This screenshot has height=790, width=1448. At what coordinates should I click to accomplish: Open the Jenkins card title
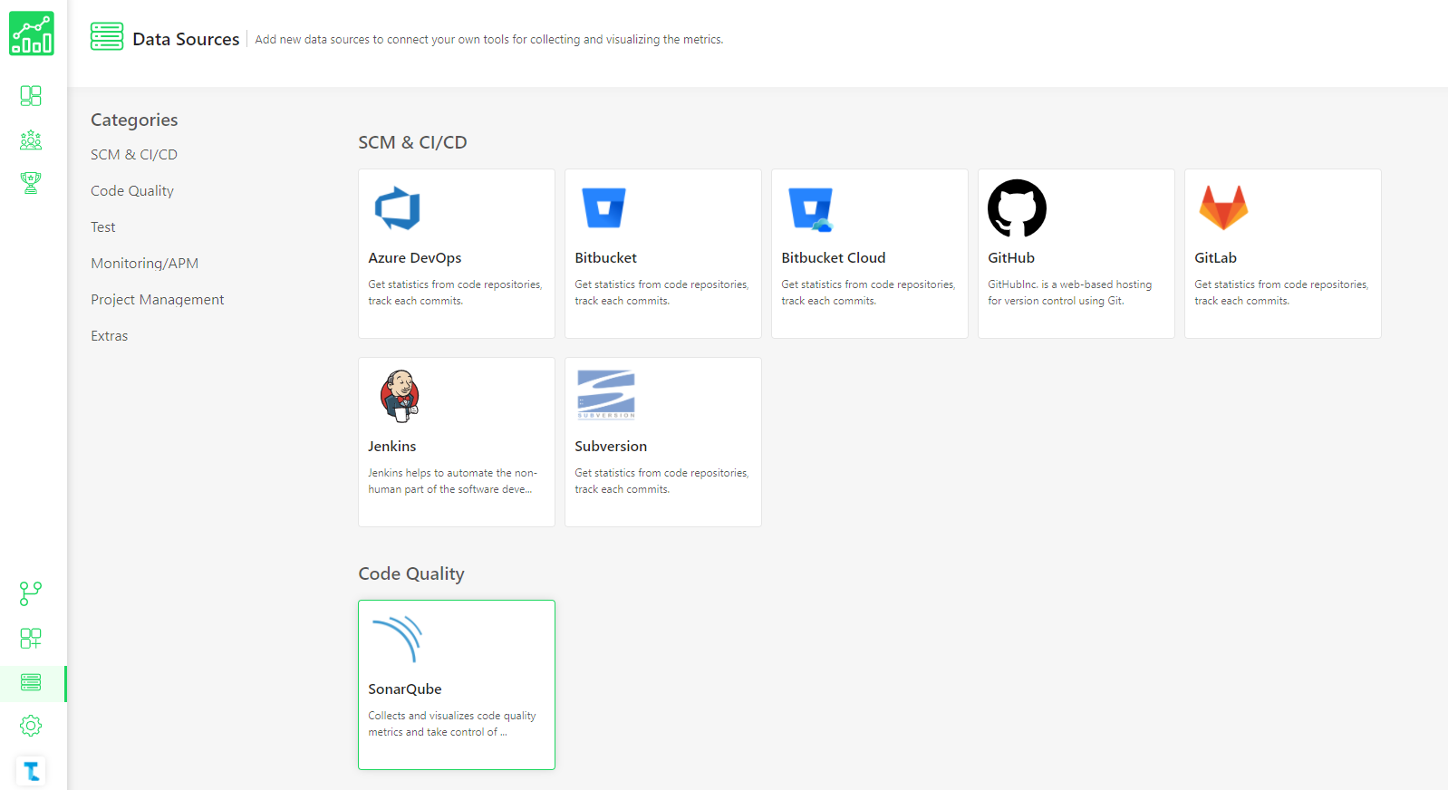pyautogui.click(x=392, y=447)
